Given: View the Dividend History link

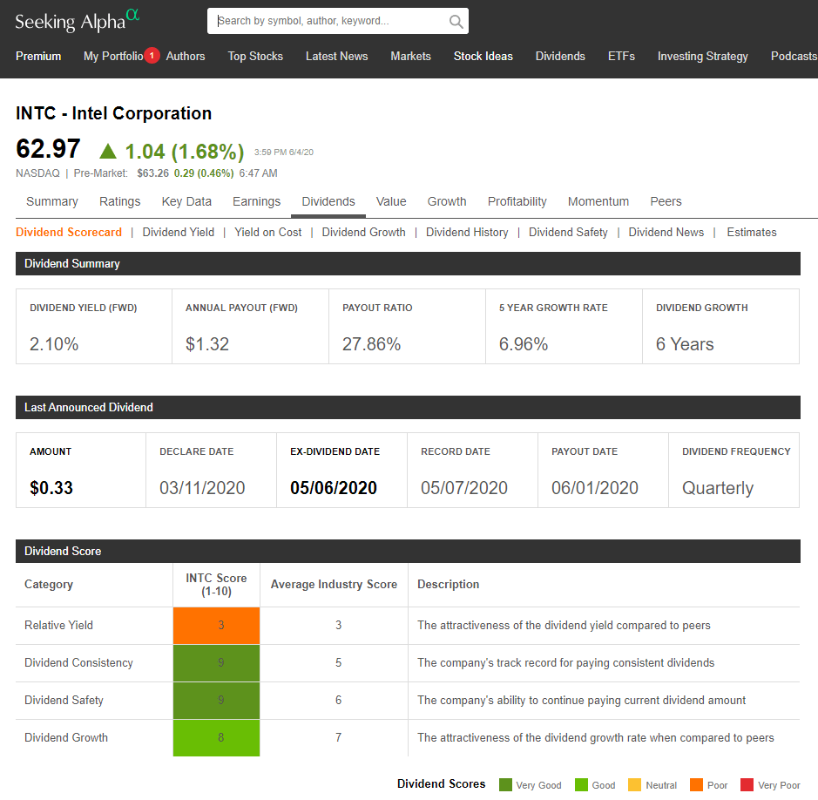Looking at the screenshot, I should coord(467,233).
